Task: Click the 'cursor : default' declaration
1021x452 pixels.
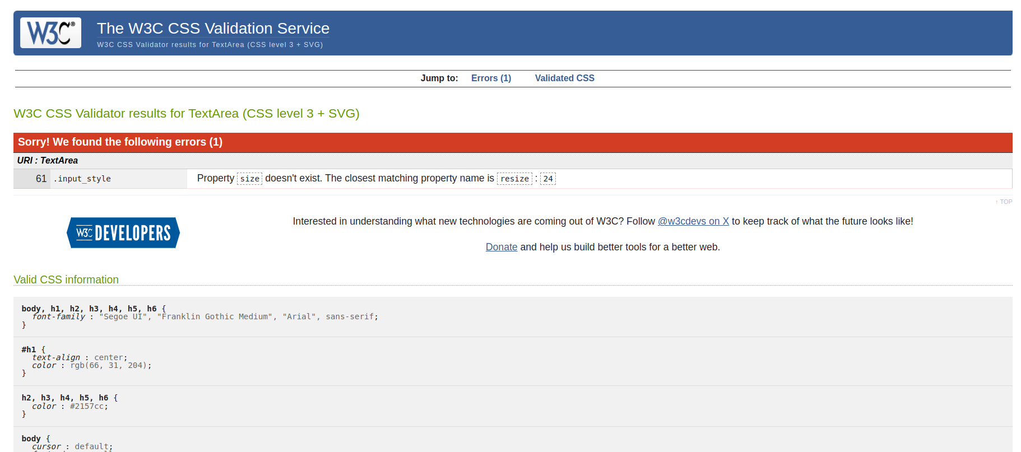Action: 72,447
